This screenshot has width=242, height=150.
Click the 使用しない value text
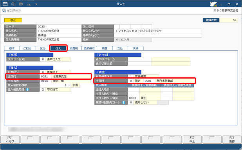click(x=142, y=102)
